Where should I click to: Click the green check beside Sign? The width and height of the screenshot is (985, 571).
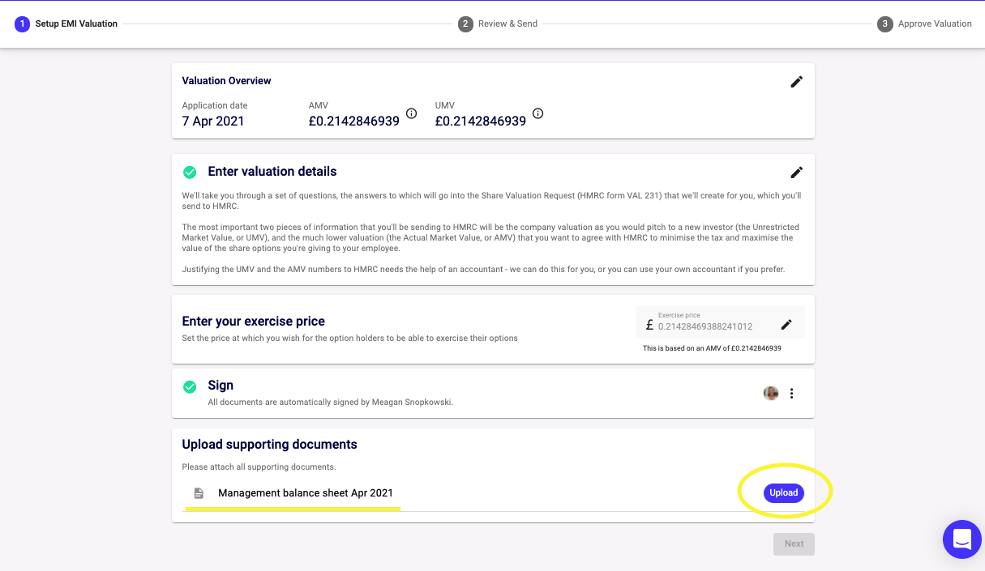[190, 386]
